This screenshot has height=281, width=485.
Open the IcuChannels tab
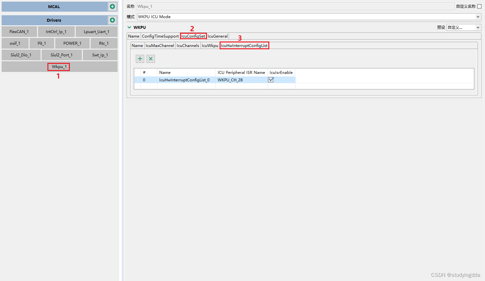188,45
